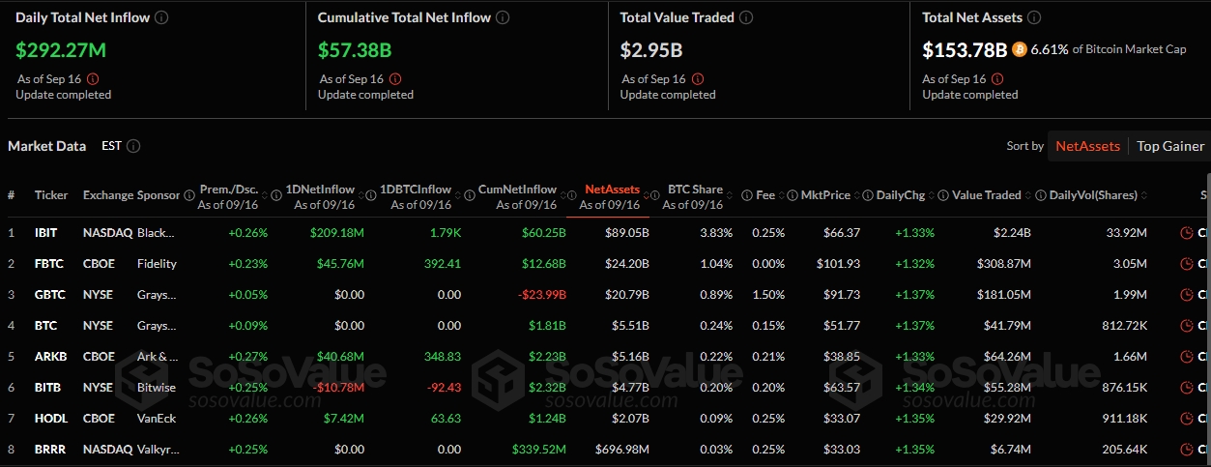Screen dimensions: 1211x467
Task: Click $308.87M value traded cell
Action: click(x=1002, y=264)
